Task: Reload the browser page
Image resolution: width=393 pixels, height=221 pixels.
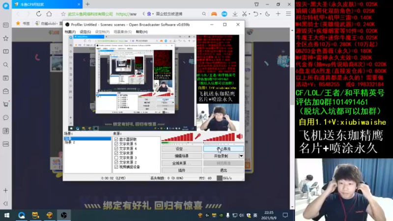Action: coord(39,14)
